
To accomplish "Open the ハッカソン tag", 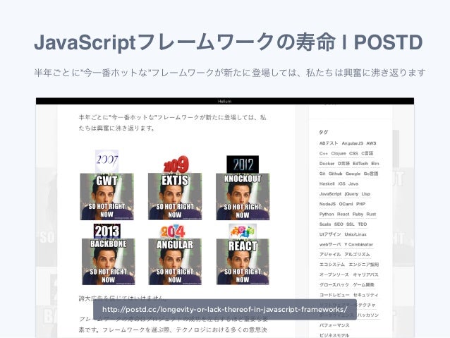I will pos(368,315).
